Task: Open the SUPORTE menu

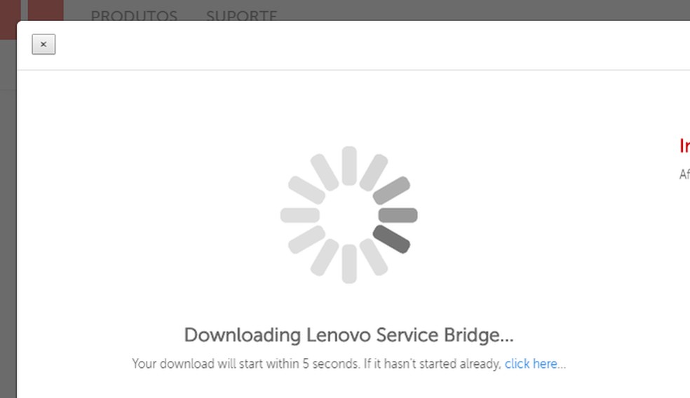Action: (x=241, y=14)
